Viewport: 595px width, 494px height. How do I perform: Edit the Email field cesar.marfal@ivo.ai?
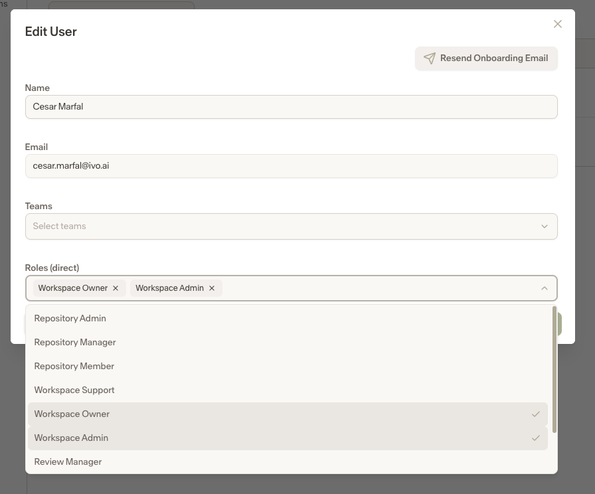(291, 166)
